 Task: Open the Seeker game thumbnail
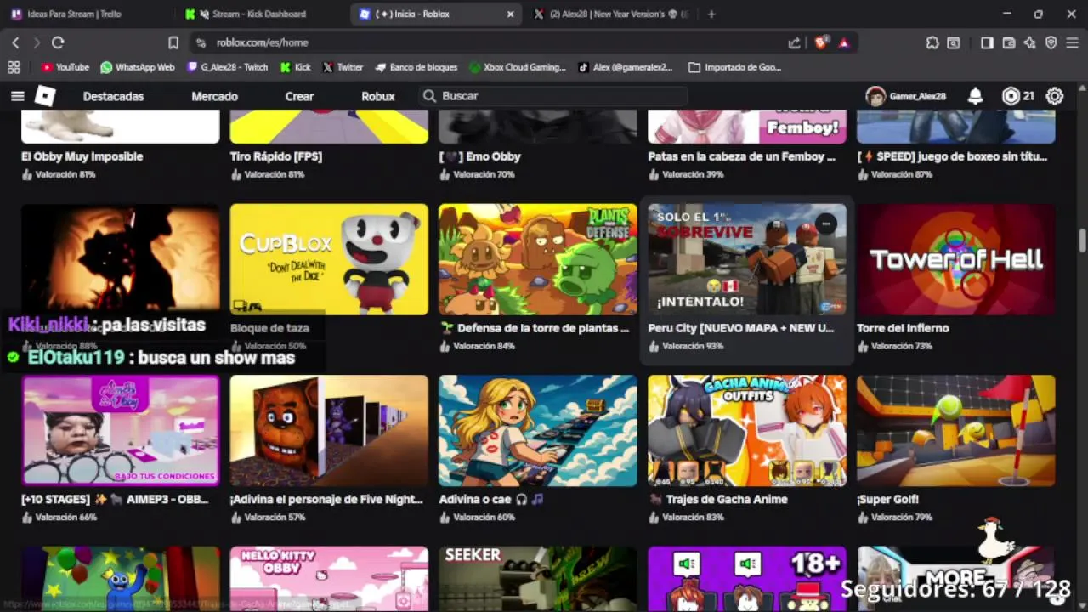(538, 579)
